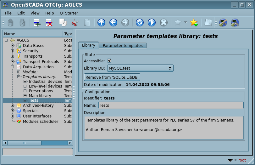Navigate back with the left arrow icon
This screenshot has height=165, width=255.
(113, 23)
